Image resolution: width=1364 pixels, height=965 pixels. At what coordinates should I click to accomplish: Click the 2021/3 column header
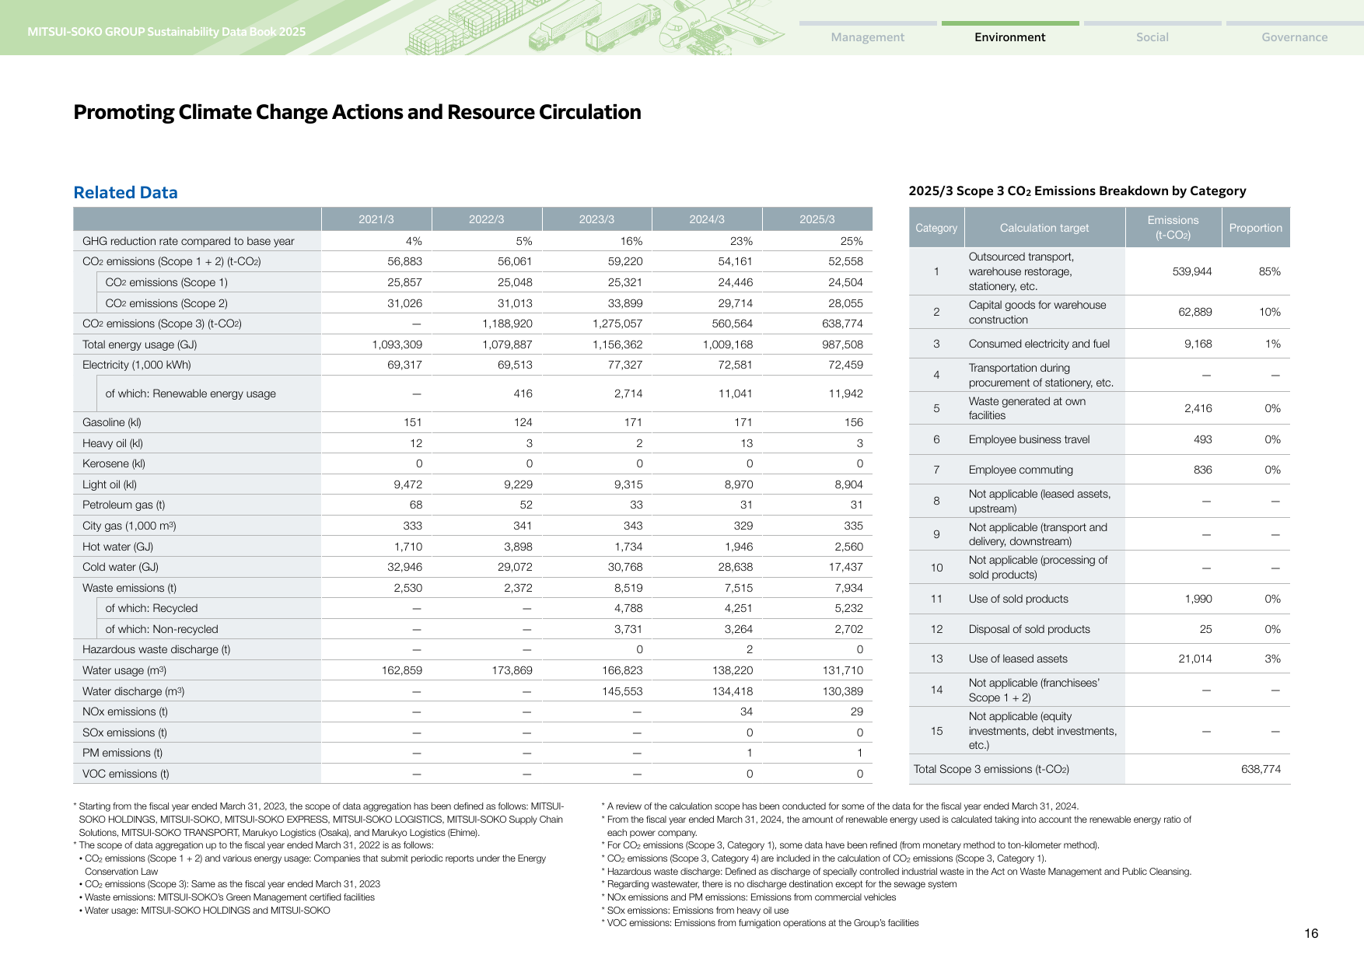(376, 219)
